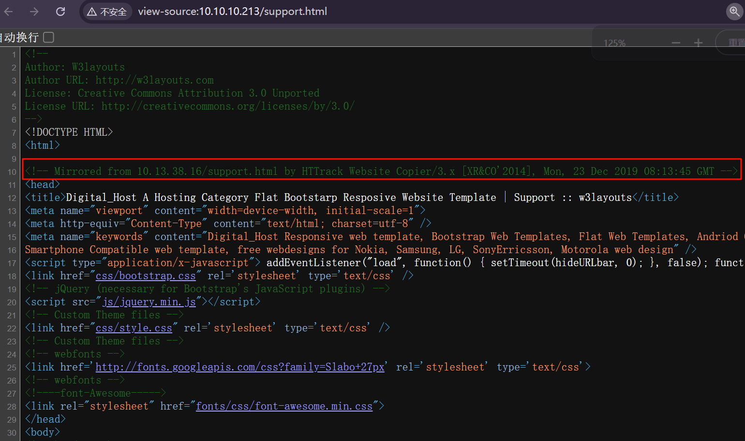Decrease zoom with the minus button

(676, 43)
